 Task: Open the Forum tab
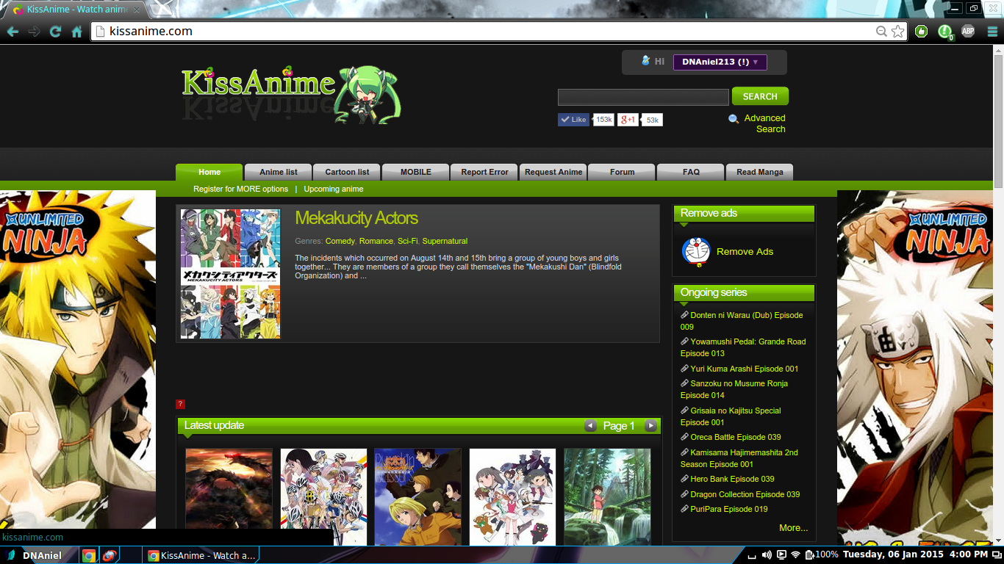(x=622, y=172)
